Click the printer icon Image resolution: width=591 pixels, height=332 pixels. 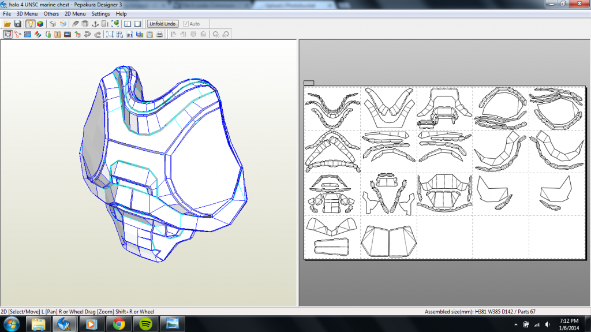pyautogui.click(x=160, y=34)
